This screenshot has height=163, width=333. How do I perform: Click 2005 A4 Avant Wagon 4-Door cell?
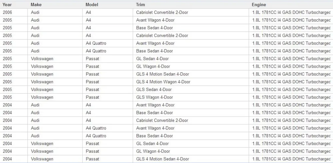tap(191, 20)
